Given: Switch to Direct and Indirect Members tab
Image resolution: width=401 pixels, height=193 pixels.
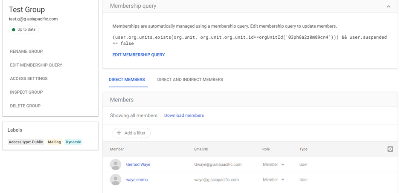Looking at the screenshot, I should (190, 80).
